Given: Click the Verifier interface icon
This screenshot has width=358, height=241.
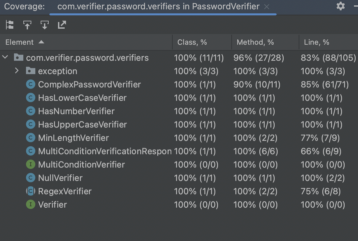Looking at the screenshot, I should pyautogui.click(x=31, y=204).
